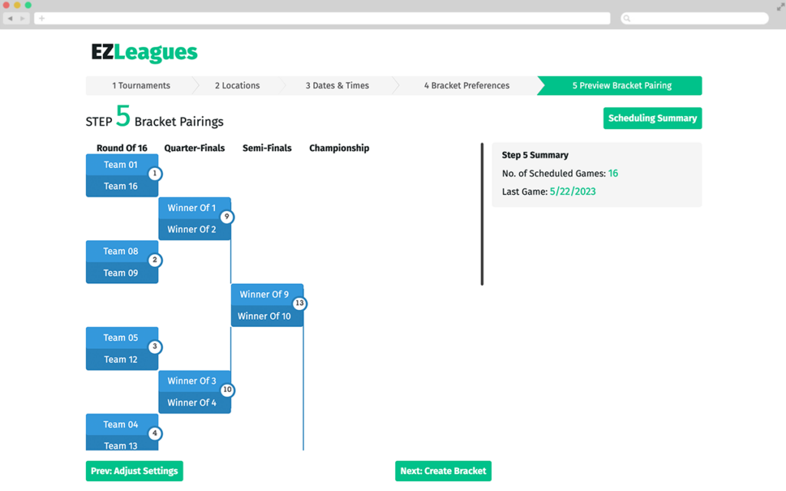Click the EZLeagues logo
786x491 pixels.
click(140, 52)
